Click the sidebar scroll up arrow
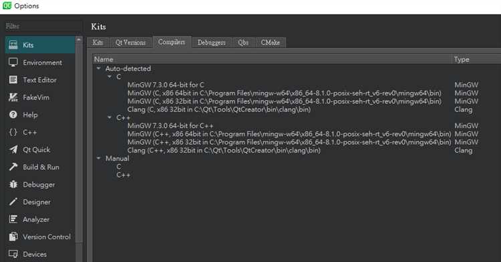 [x=79, y=39]
